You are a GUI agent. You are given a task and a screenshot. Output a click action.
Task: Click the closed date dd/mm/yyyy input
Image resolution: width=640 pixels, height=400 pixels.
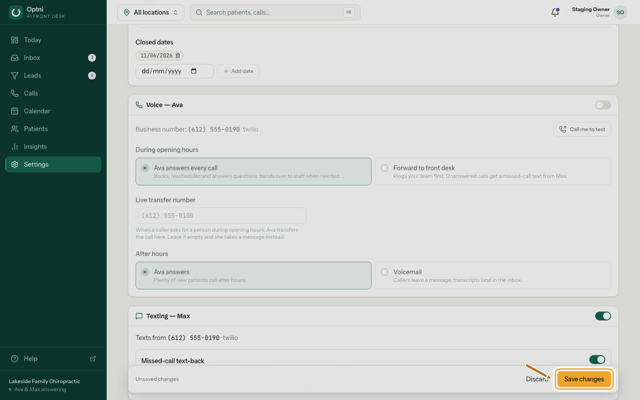(175, 71)
